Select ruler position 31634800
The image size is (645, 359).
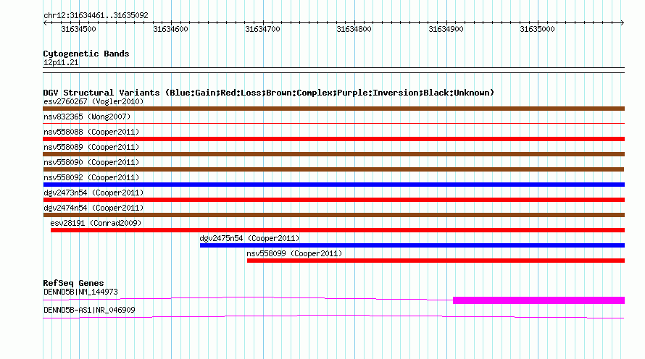click(354, 29)
